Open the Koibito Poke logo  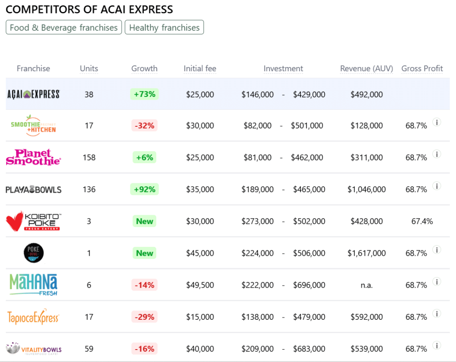(33, 221)
